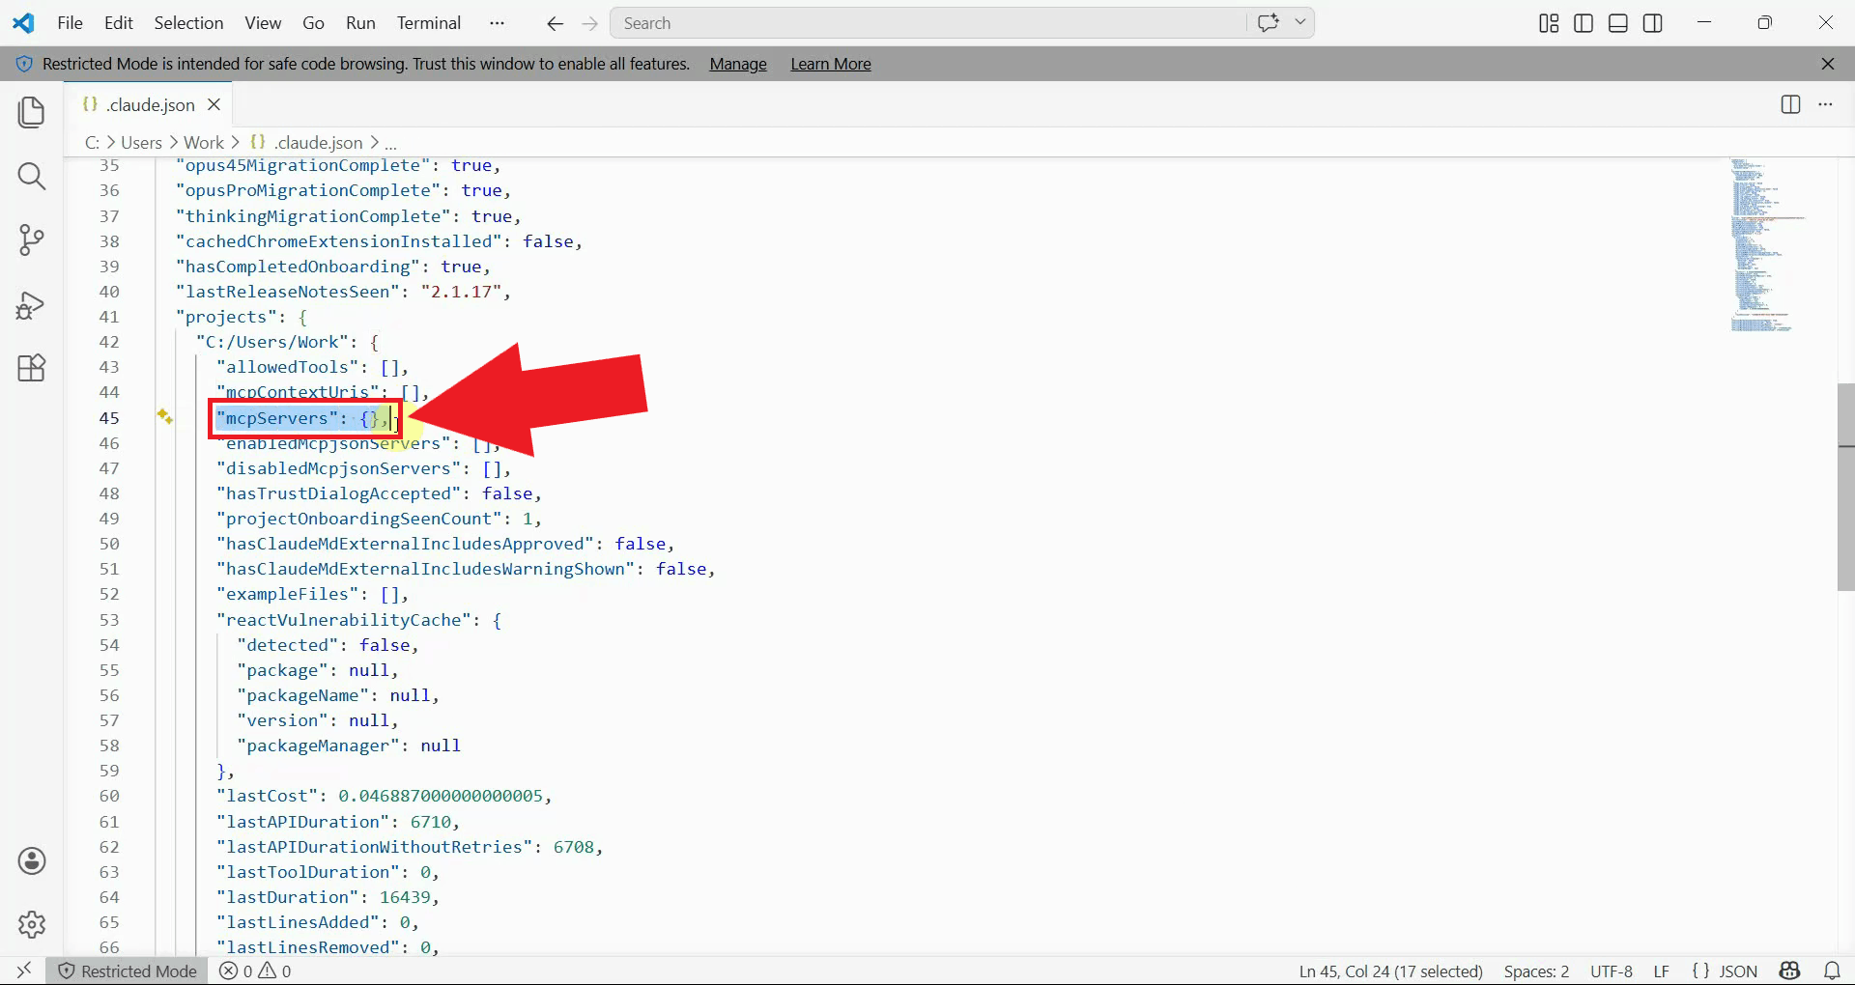1855x985 pixels.
Task: Open the chat icon next to search
Action: pos(1269,22)
